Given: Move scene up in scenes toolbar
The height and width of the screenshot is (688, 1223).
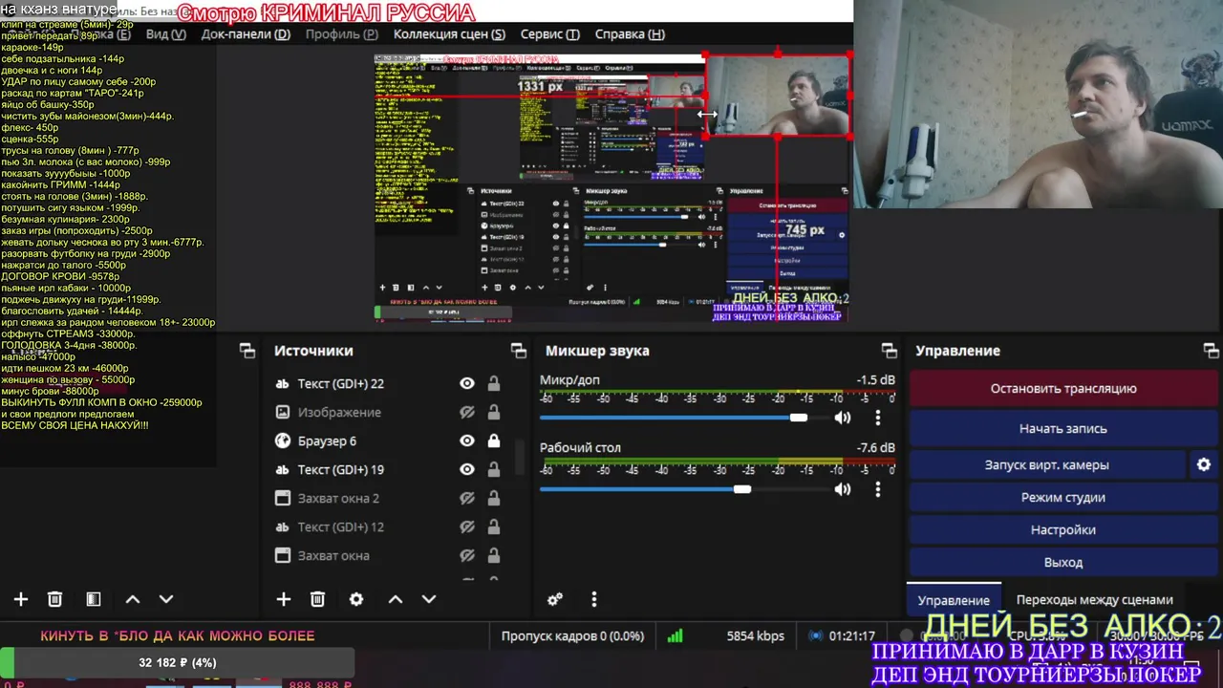Looking at the screenshot, I should click(133, 599).
